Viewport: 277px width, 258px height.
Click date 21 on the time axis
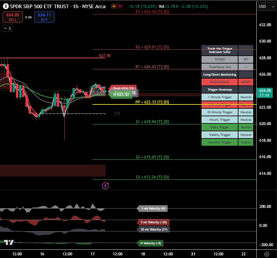193,254
